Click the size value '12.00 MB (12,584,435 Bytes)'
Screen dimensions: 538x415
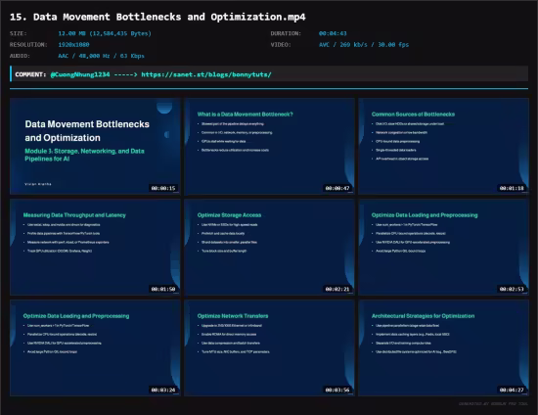(105, 33)
